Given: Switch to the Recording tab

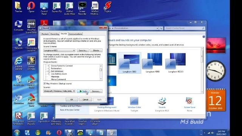Looking at the screenshot, I should click(x=54, y=34).
